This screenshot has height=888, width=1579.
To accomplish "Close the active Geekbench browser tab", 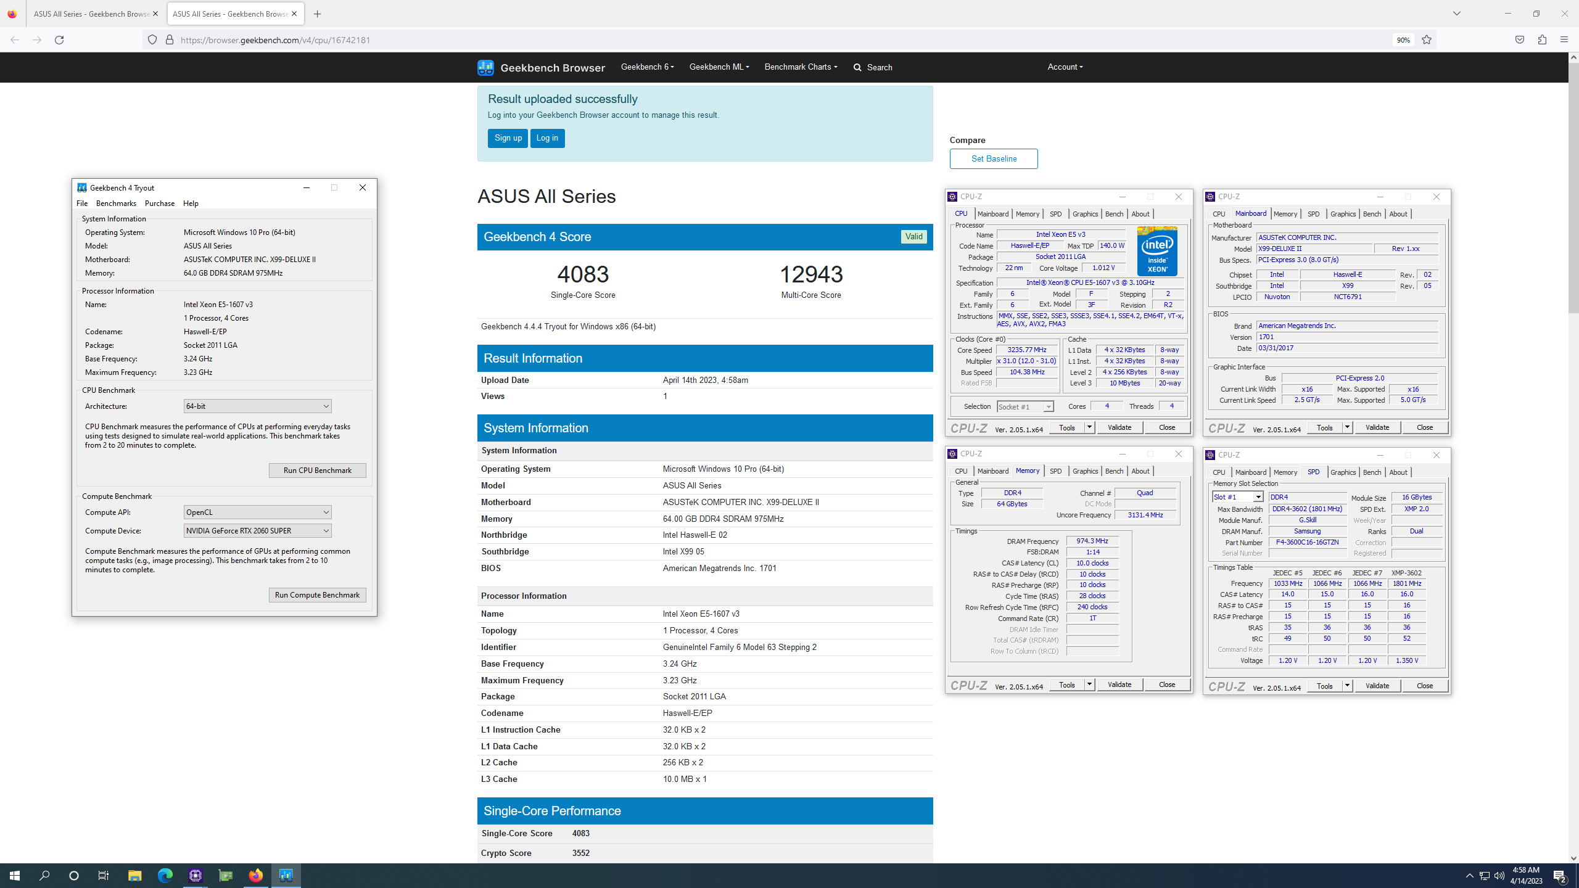I will (294, 14).
